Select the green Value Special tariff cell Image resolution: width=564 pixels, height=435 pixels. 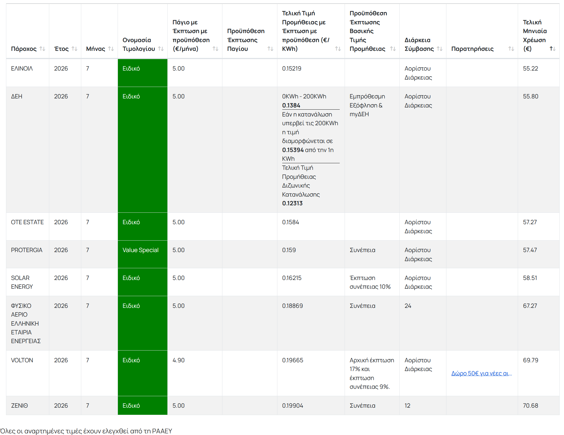coord(143,254)
